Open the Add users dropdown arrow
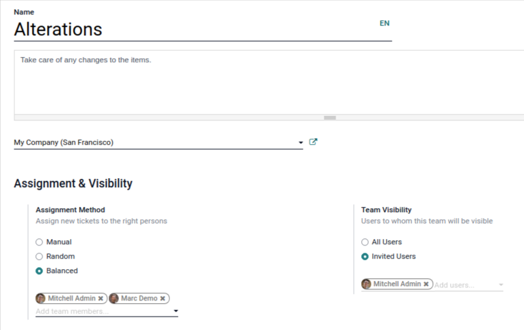Image resolution: width=524 pixels, height=330 pixels. (501, 285)
